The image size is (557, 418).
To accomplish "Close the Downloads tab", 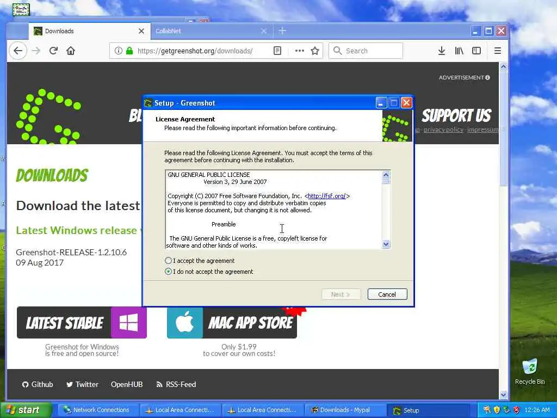I will click(x=141, y=31).
